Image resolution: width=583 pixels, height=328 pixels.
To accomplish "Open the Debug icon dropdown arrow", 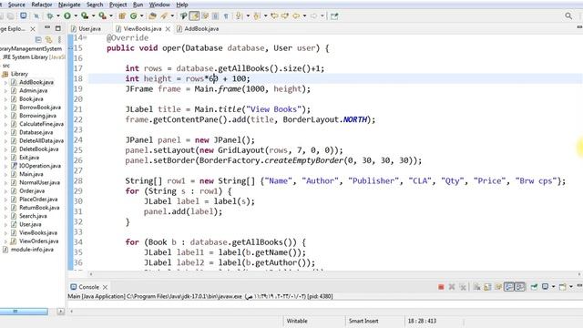I will click(x=58, y=16).
